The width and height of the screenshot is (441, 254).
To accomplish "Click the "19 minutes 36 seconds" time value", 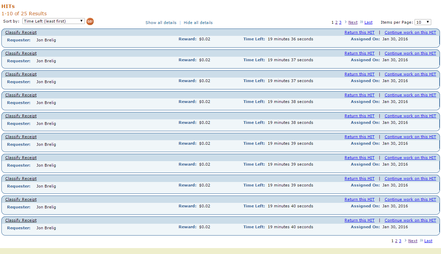I will click(x=290, y=39).
